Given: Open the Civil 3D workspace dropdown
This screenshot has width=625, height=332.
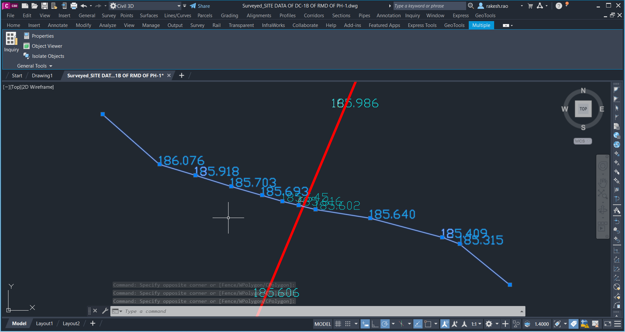Looking at the screenshot, I should 178,6.
